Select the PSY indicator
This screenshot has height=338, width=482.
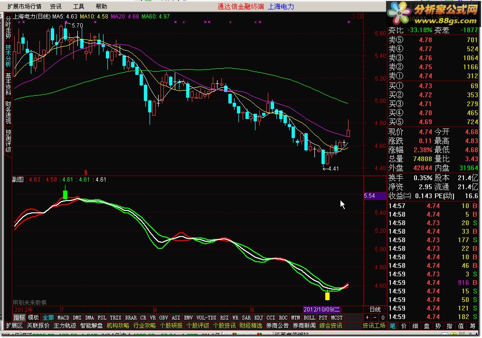[323, 318]
